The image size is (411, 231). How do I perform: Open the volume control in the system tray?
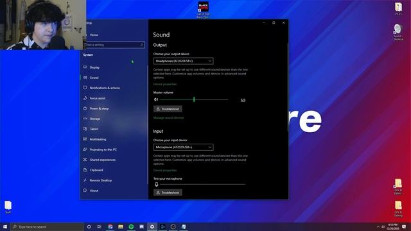383,227
